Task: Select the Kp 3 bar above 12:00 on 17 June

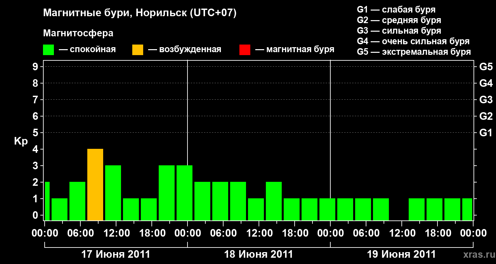Action: click(113, 193)
